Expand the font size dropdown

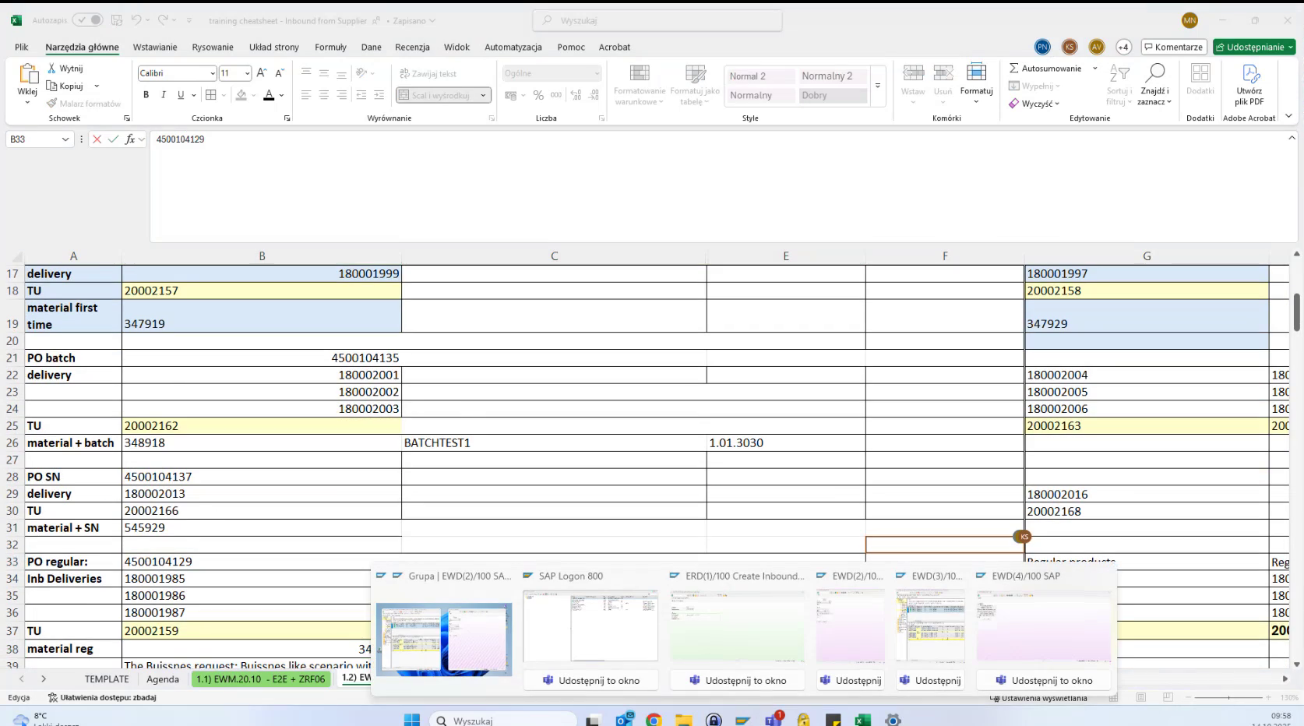coord(247,72)
